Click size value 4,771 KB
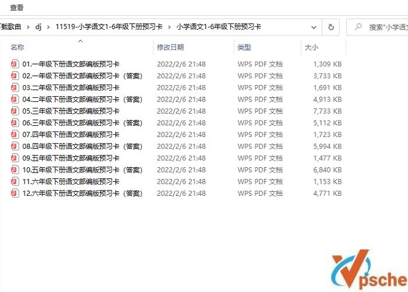 [328, 193]
